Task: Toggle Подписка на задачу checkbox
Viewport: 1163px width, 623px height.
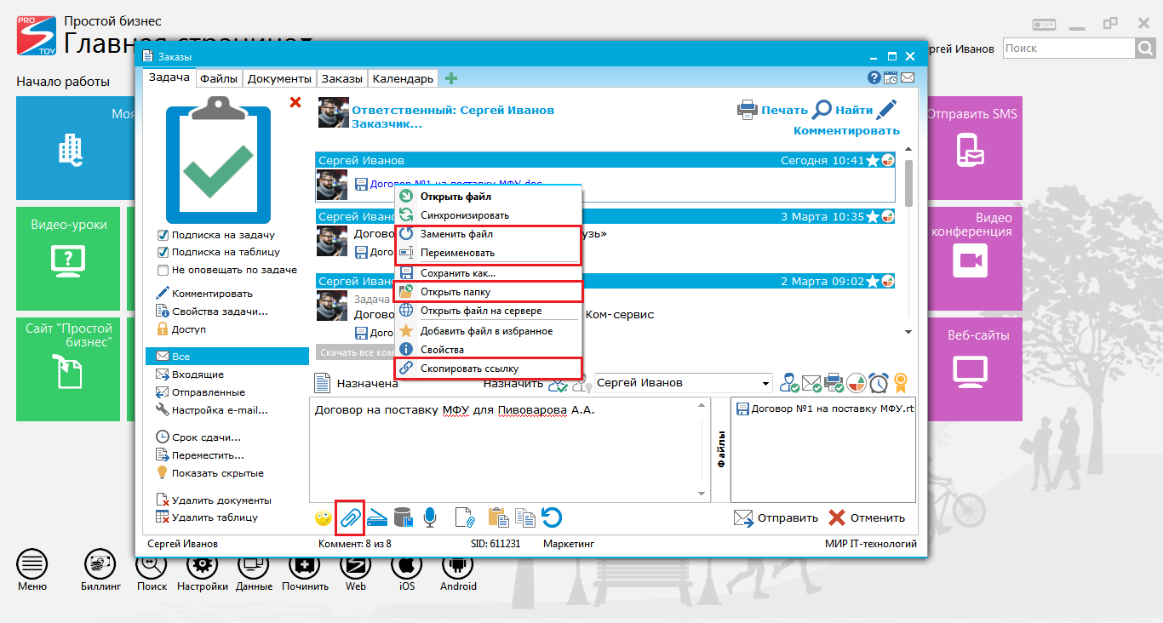Action: 163,235
